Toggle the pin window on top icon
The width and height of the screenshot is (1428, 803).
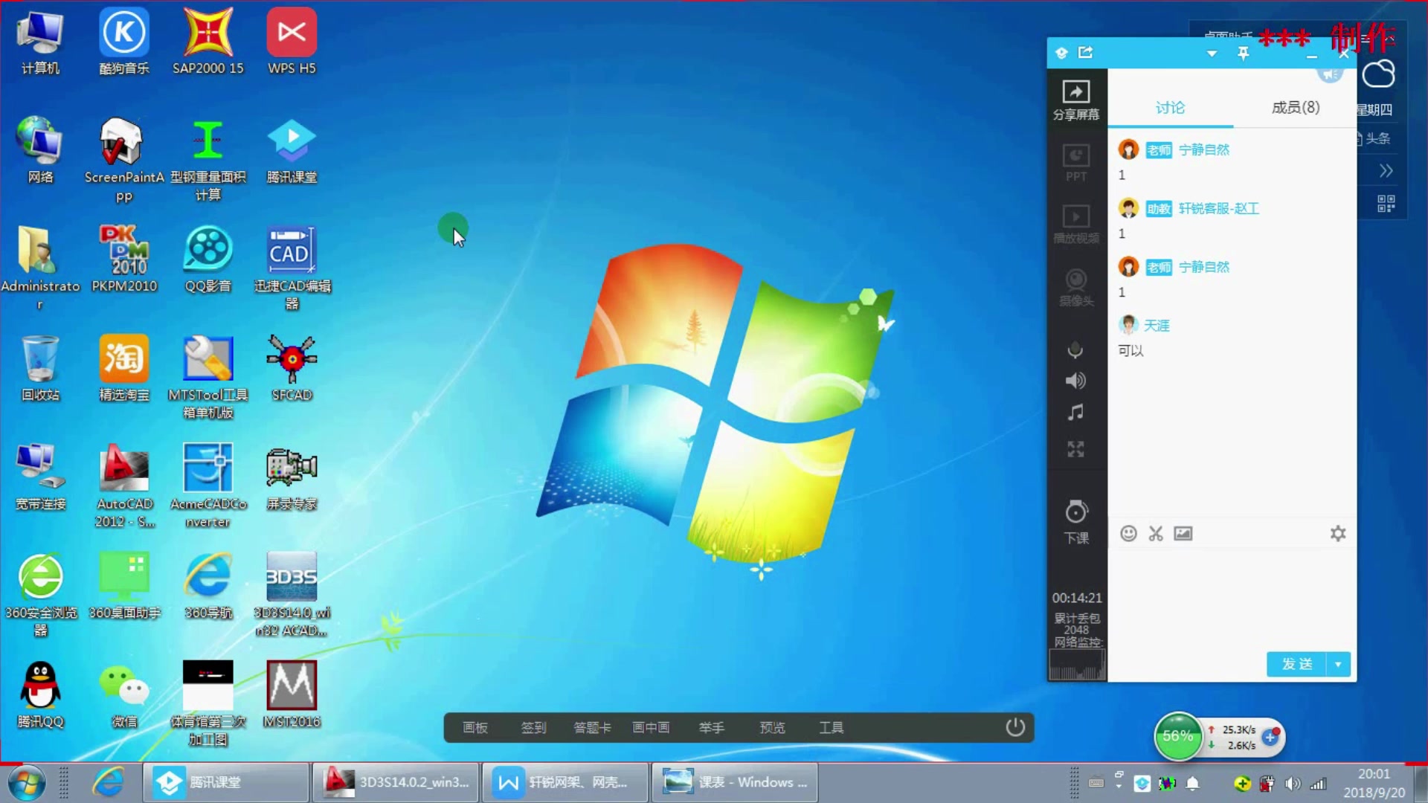point(1243,53)
